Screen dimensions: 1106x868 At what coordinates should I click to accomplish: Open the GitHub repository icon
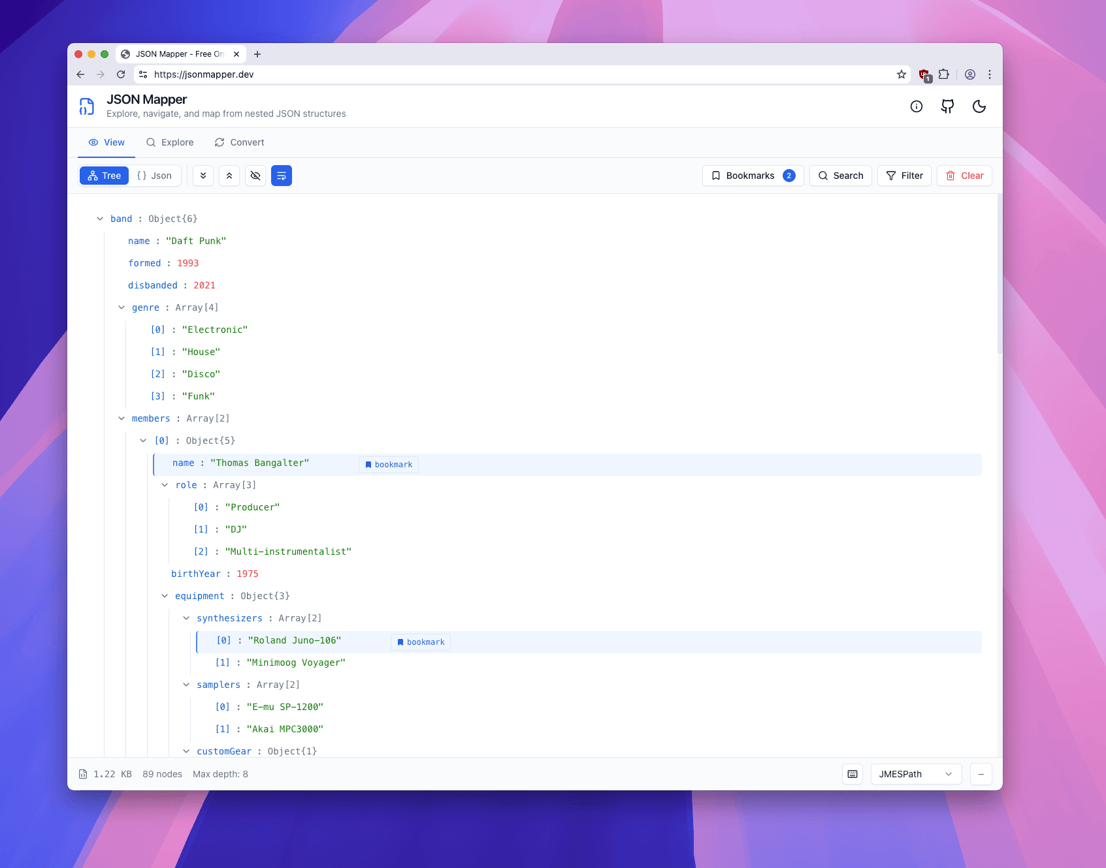[x=947, y=106]
